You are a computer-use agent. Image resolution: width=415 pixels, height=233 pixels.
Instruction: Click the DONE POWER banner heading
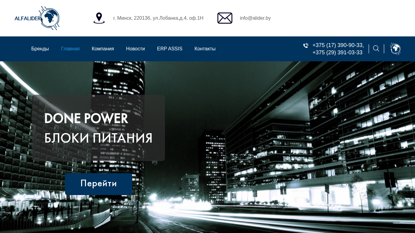(86, 118)
